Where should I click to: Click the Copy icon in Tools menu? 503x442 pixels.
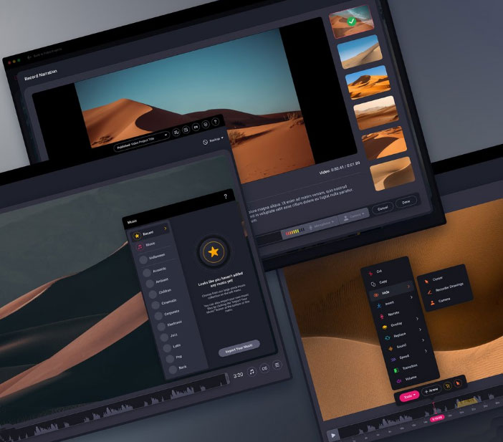[373, 284]
